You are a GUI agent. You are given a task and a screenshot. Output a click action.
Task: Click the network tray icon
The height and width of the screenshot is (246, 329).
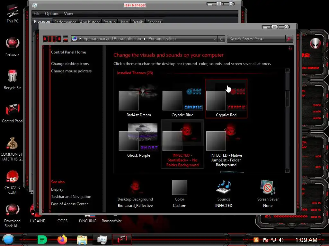click(x=273, y=240)
